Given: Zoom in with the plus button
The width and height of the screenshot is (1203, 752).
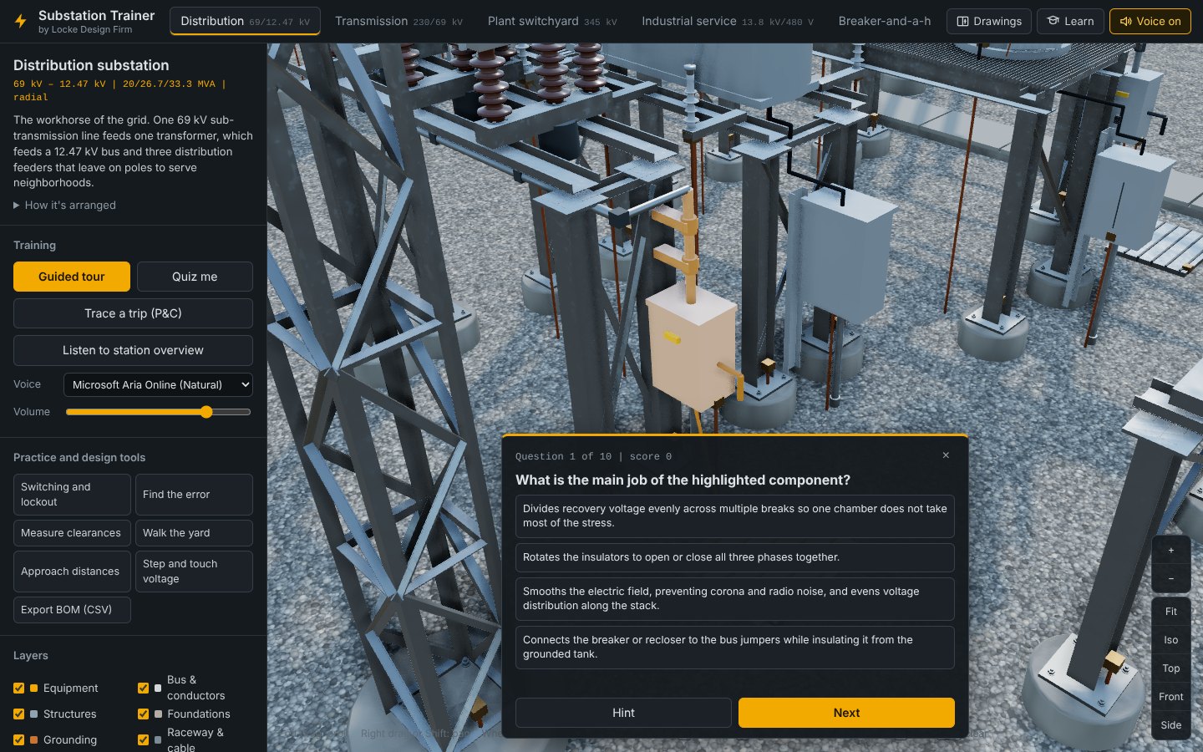Looking at the screenshot, I should (x=1171, y=551).
